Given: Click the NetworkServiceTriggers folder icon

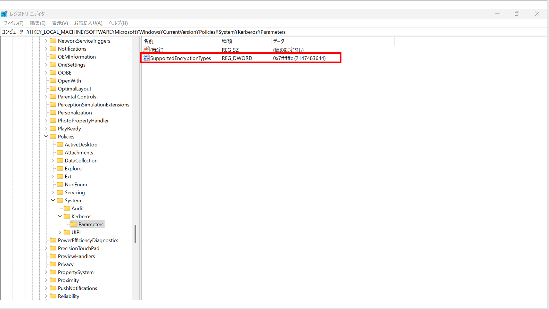Looking at the screenshot, I should click(x=53, y=41).
